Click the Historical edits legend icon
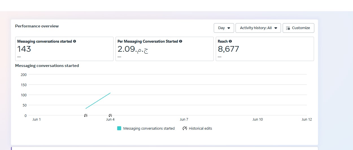Image resolution: width=353 pixels, height=150 pixels. point(185,129)
